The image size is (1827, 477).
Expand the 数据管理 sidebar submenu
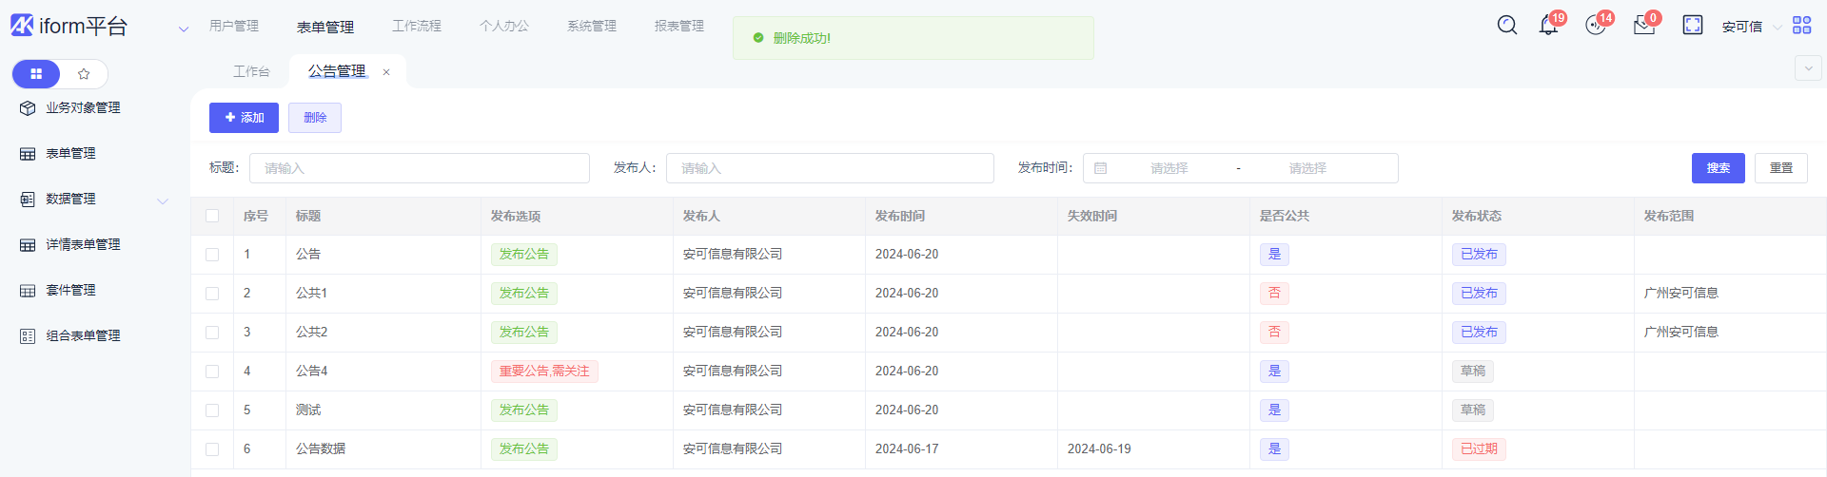pyautogui.click(x=163, y=200)
